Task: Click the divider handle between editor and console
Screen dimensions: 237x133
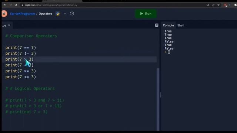Action: [160, 95]
